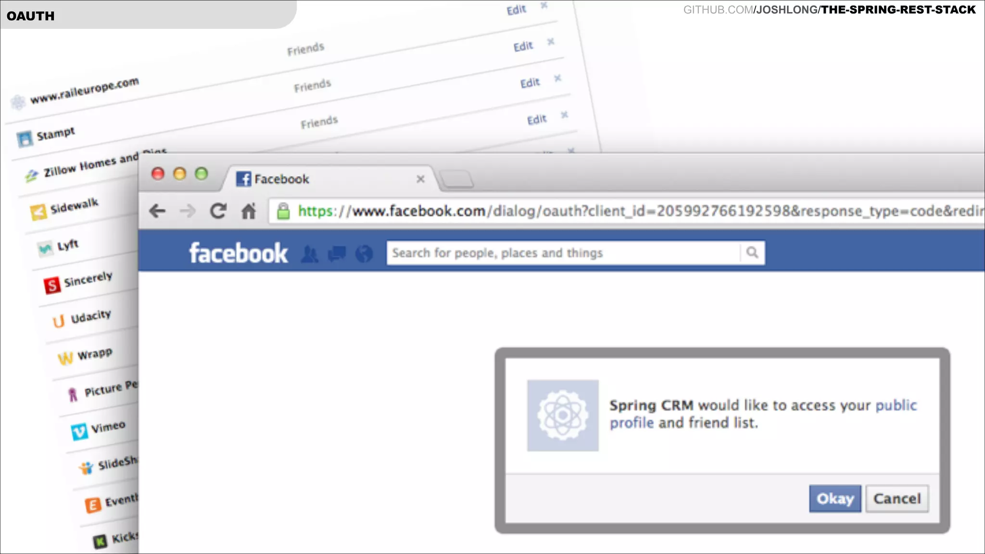The image size is (985, 554).
Task: Click the browser back arrow
Action: pos(157,211)
